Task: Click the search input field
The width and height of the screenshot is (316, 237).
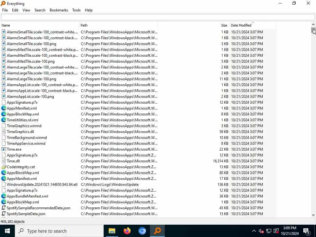Action: (158, 17)
